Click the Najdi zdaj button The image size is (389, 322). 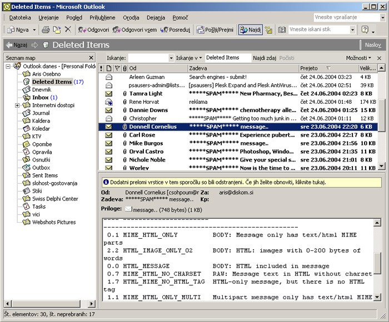pyautogui.click(x=265, y=58)
